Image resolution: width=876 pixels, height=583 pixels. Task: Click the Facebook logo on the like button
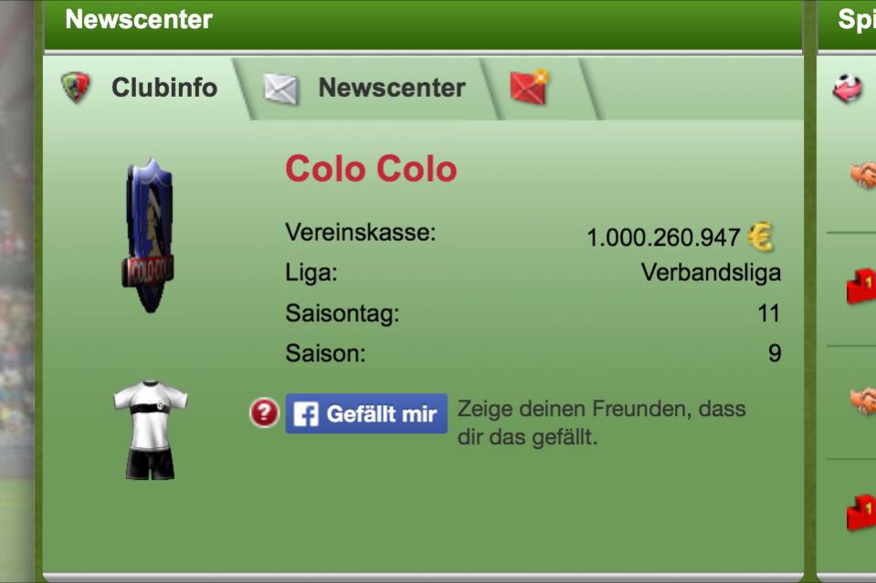(306, 414)
